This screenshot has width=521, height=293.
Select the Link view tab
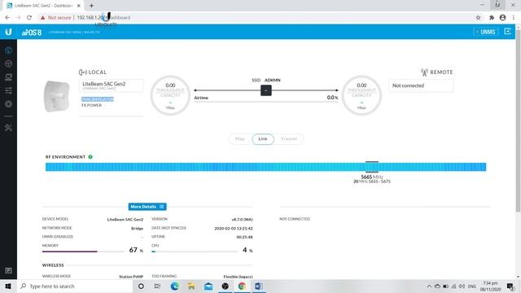click(x=263, y=139)
